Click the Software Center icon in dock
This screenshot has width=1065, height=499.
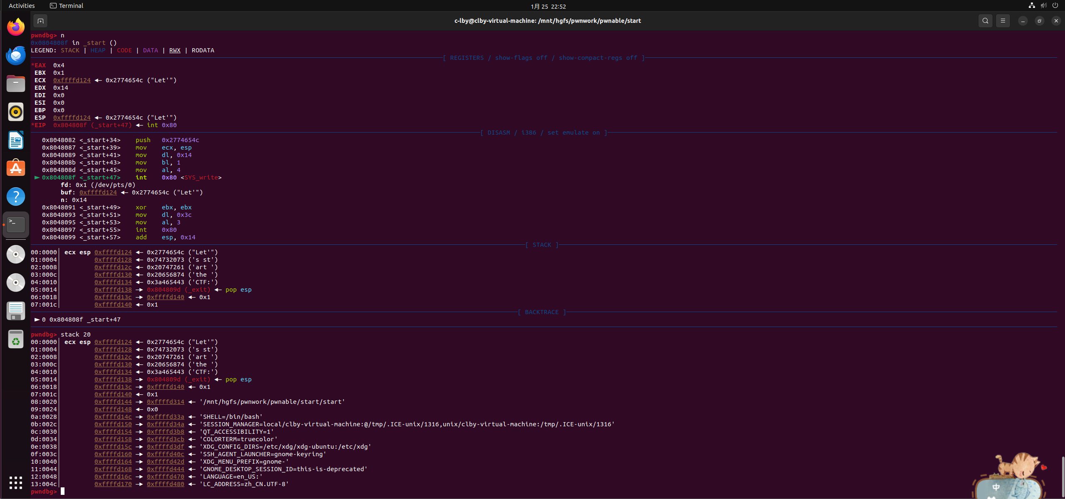(x=15, y=168)
